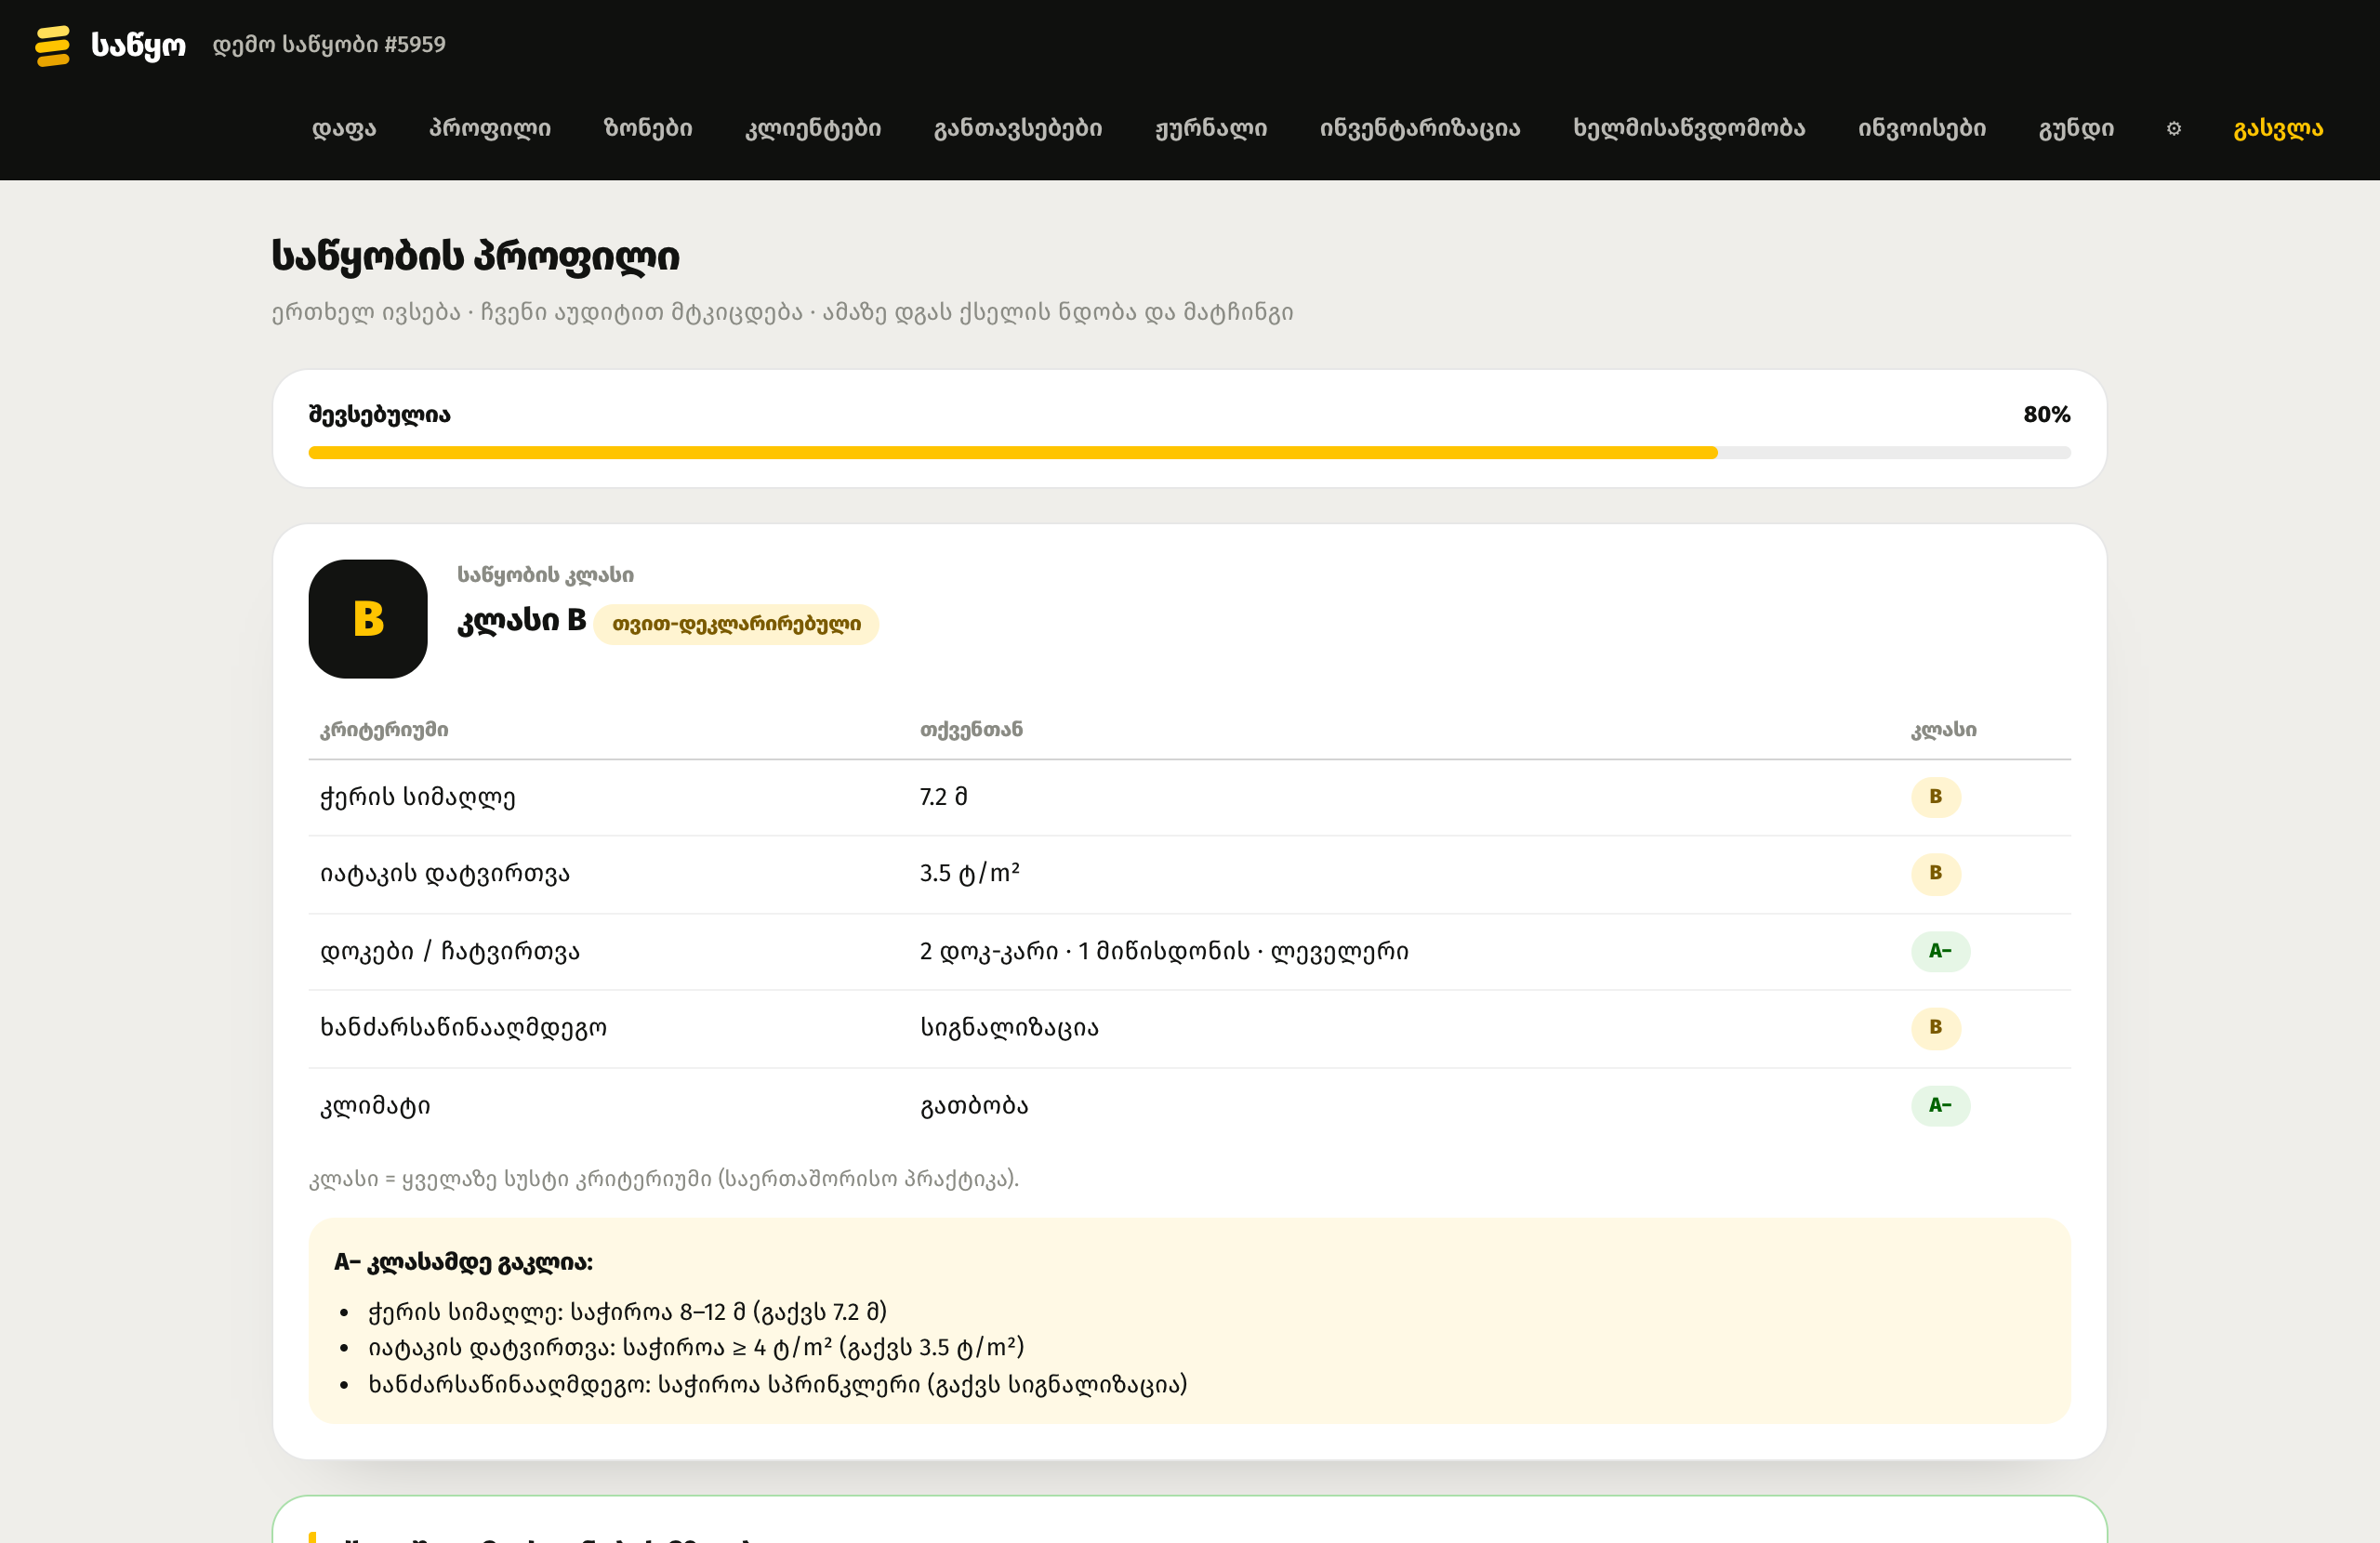Click the საწყო brand name
Viewport: 2380px width, 1543px height.
coord(138,45)
